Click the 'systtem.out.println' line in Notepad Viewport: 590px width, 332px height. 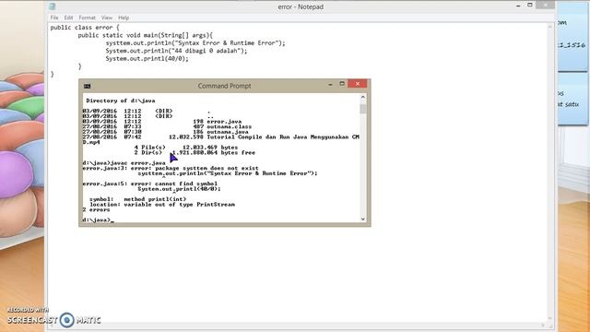pyautogui.click(x=195, y=43)
